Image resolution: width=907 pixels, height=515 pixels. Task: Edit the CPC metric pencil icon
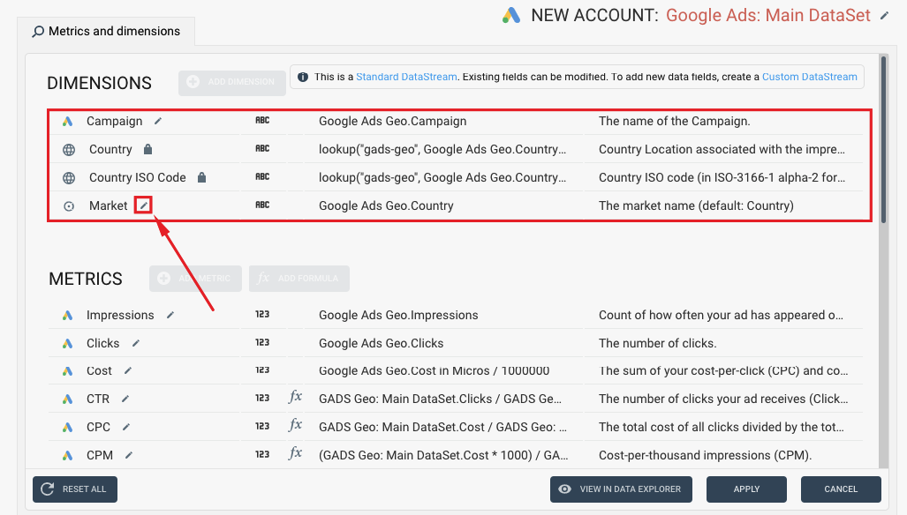[126, 427]
